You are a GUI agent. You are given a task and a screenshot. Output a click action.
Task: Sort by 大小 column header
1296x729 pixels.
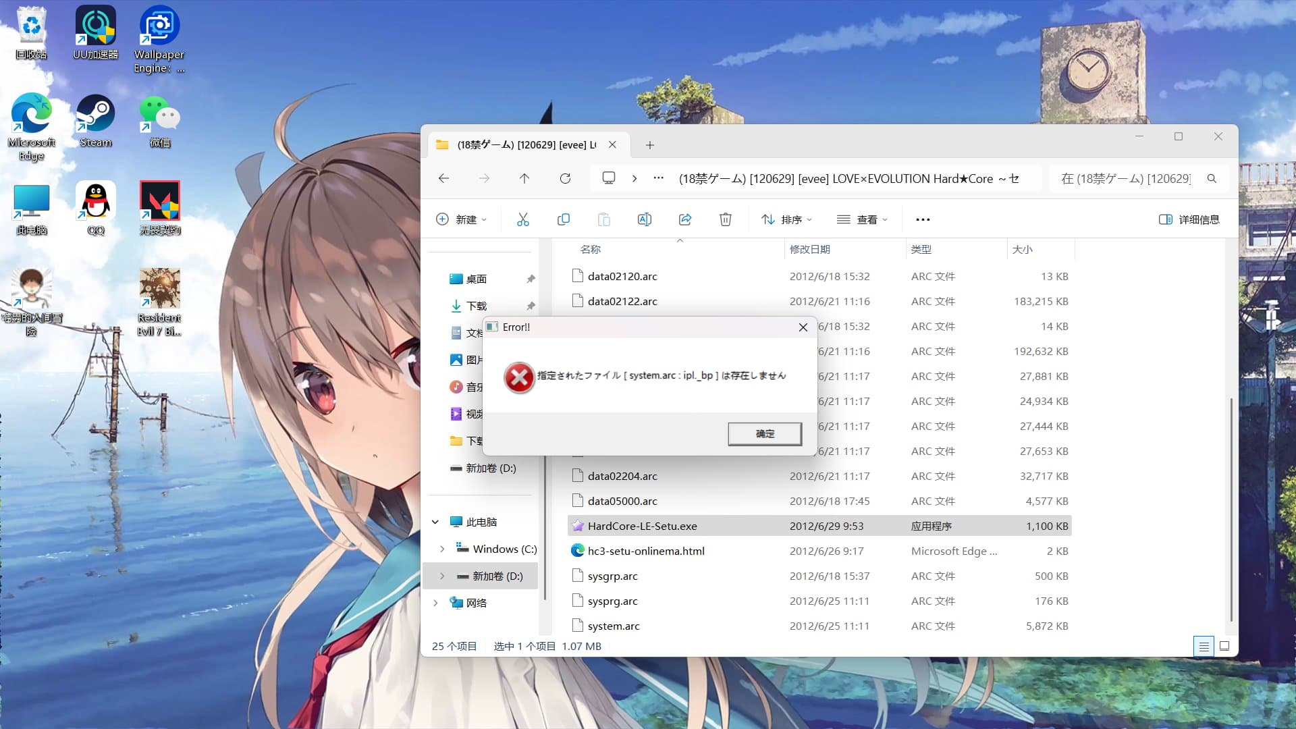(1023, 249)
